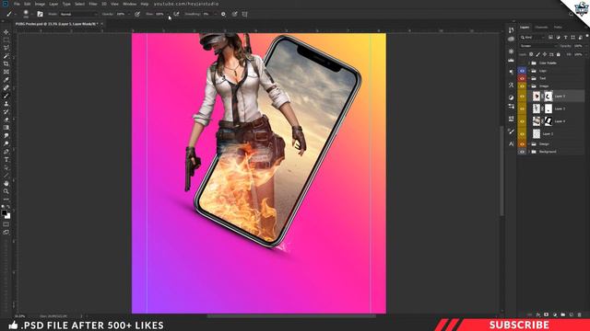Select the Lasso tool
The image size is (590, 331).
tap(6, 48)
